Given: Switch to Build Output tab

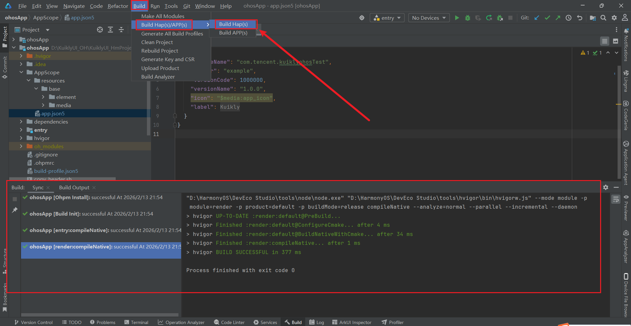Looking at the screenshot, I should (74, 187).
